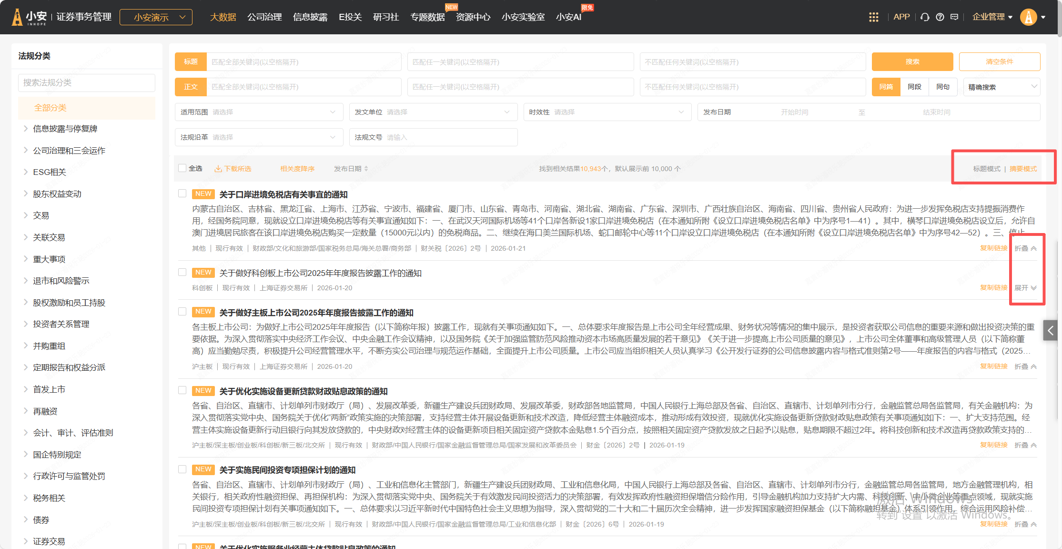
Task: Click the orange user avatar icon
Action: [x=1028, y=17]
